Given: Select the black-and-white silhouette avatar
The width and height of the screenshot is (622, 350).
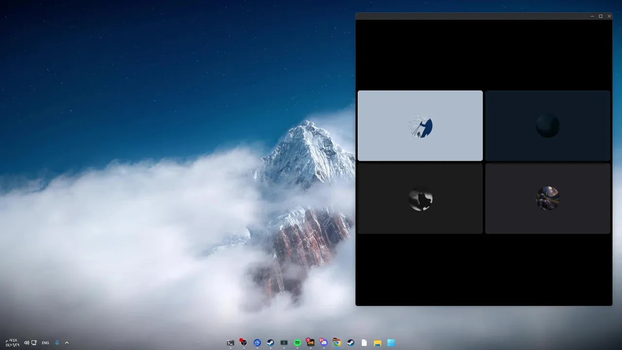Looking at the screenshot, I should point(420,199).
